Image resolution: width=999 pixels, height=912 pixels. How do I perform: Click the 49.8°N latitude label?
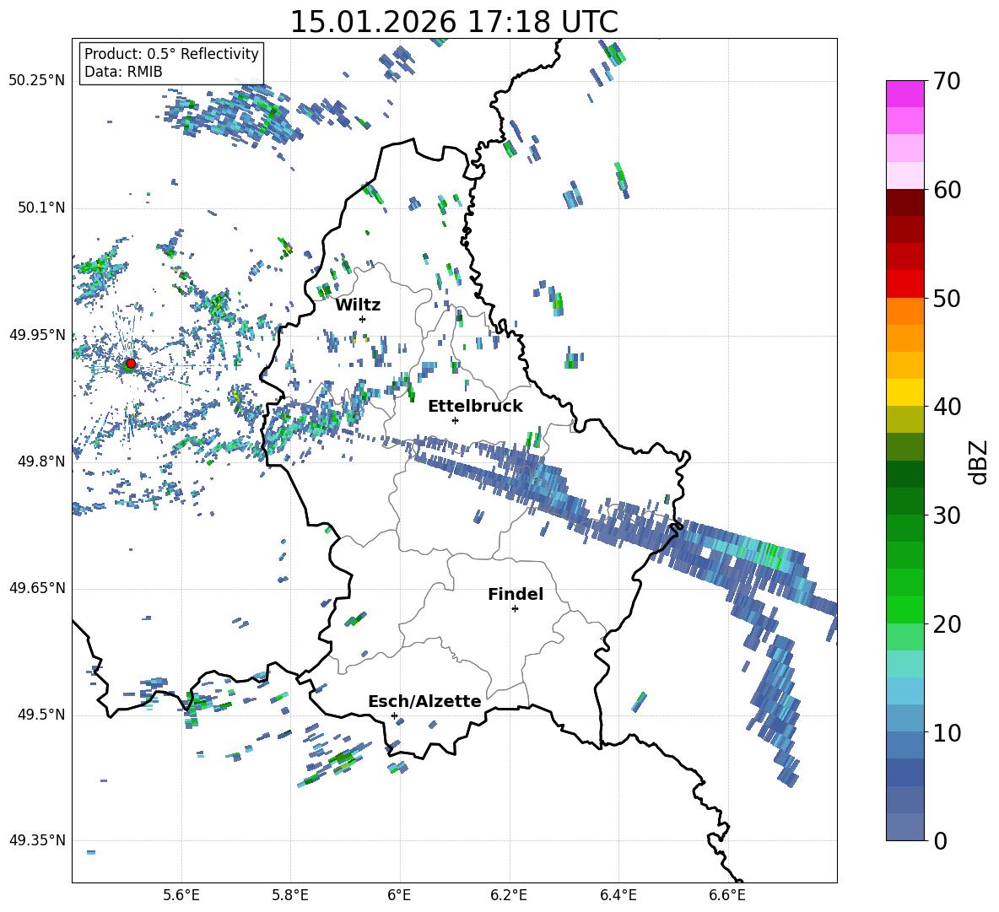click(40, 461)
